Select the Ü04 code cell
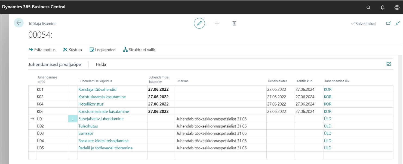The image size is (403, 164). pyautogui.click(x=52, y=140)
